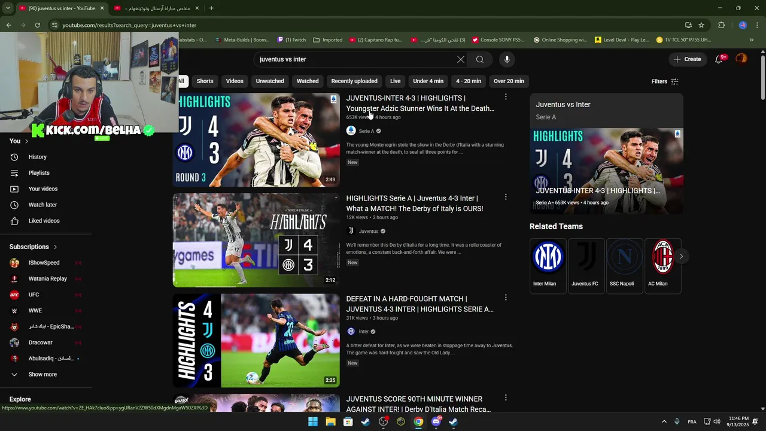766x431 pixels.
Task: Select the Inter Milan team card
Action: [x=548, y=265]
